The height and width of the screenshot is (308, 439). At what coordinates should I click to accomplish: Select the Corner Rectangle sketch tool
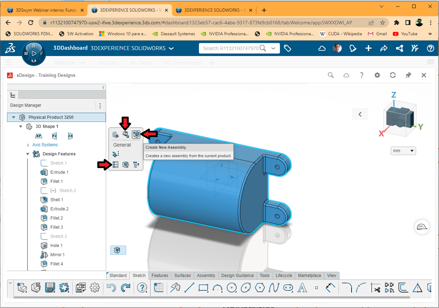coord(203,288)
